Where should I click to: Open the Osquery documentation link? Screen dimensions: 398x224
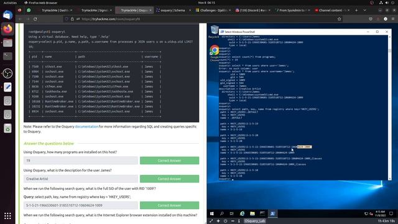click(86, 126)
